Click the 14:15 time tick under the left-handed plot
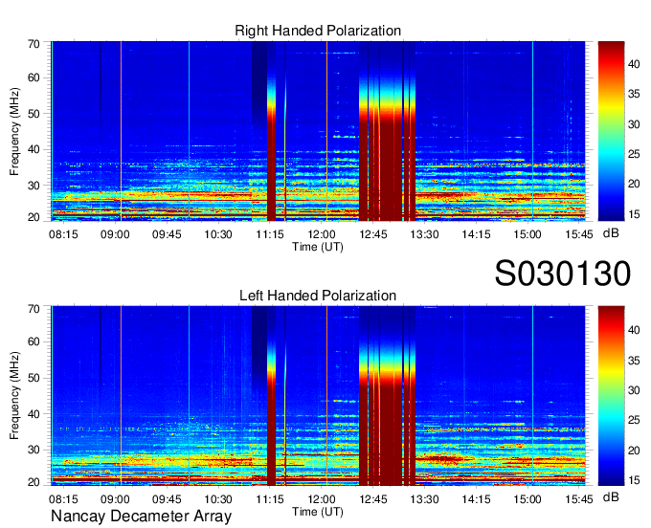This screenshot has width=651, height=528. (x=476, y=499)
